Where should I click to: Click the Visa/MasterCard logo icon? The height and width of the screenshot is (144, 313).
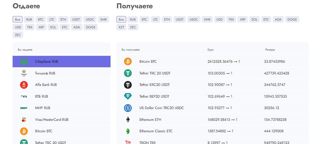[x=24, y=120]
